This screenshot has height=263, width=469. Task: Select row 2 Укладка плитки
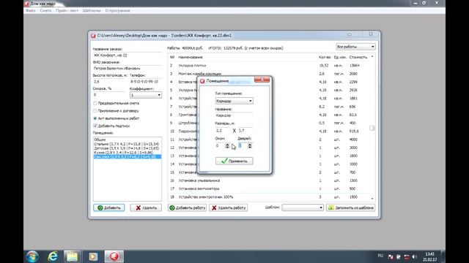pyautogui.click(x=269, y=65)
